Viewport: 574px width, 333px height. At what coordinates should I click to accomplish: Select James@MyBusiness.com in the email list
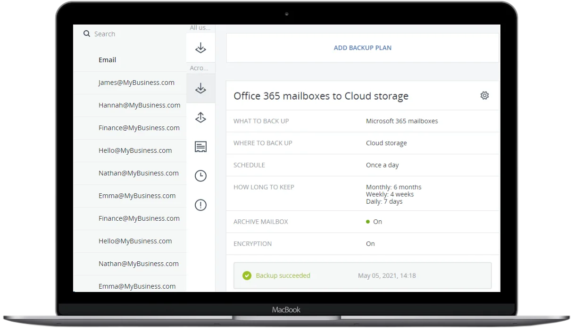tap(136, 83)
